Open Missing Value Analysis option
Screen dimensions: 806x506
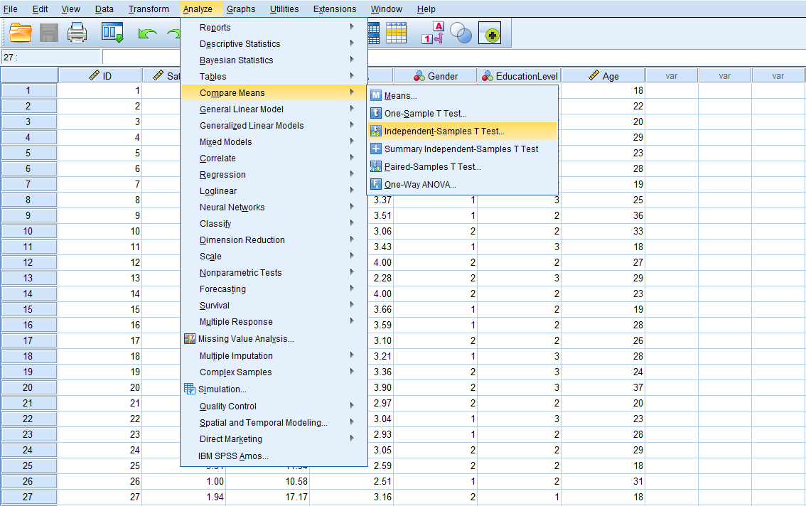point(245,339)
